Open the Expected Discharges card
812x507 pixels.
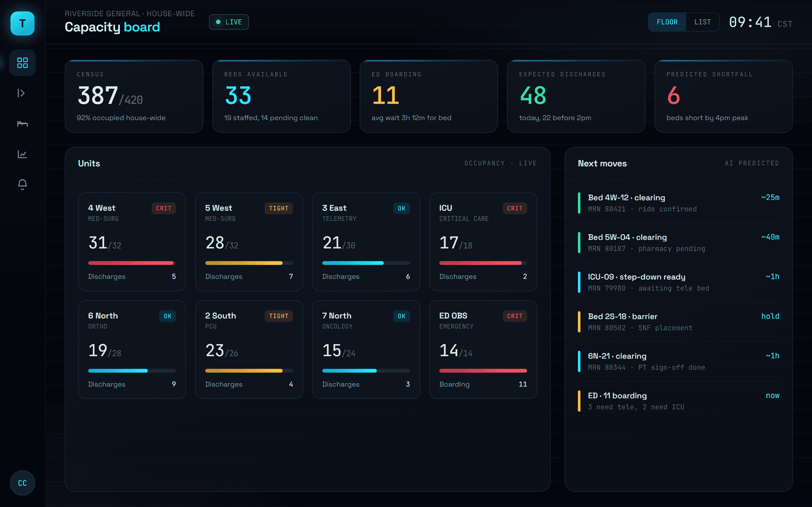click(x=576, y=96)
